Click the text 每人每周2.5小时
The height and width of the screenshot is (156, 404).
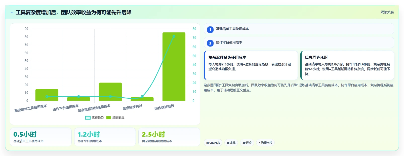221,64
